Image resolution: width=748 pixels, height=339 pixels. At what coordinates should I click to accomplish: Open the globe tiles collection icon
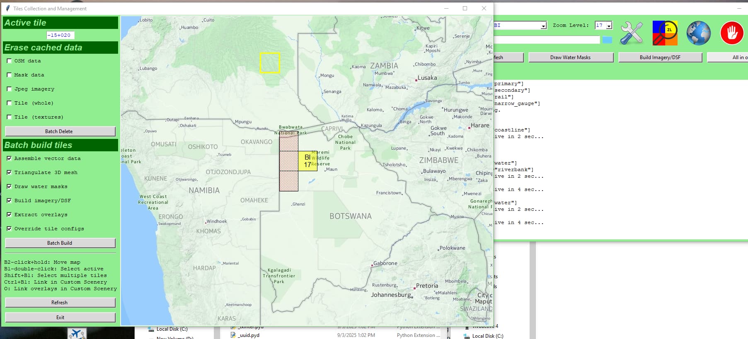tap(698, 33)
